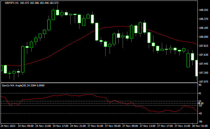Image resolution: width=210 pixels, height=129 pixels.
Task: Click the indicator scale value -90
Action: coord(200,122)
